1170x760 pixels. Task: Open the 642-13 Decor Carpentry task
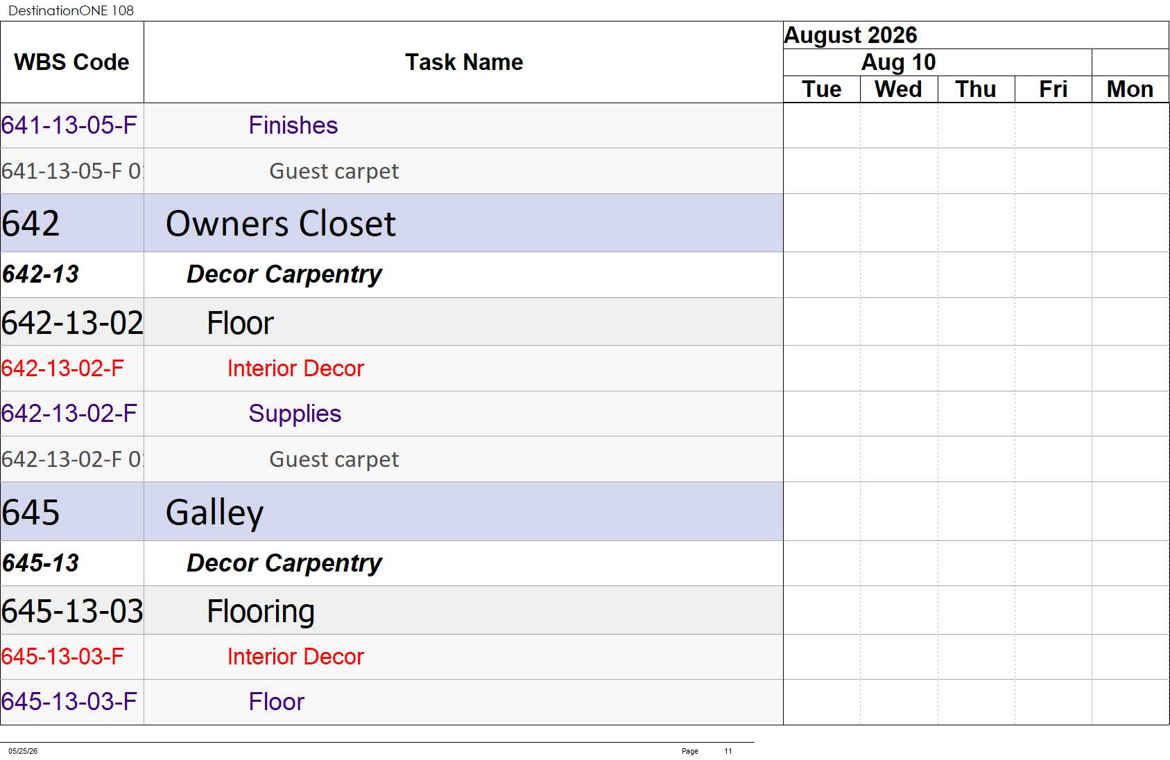(392, 275)
